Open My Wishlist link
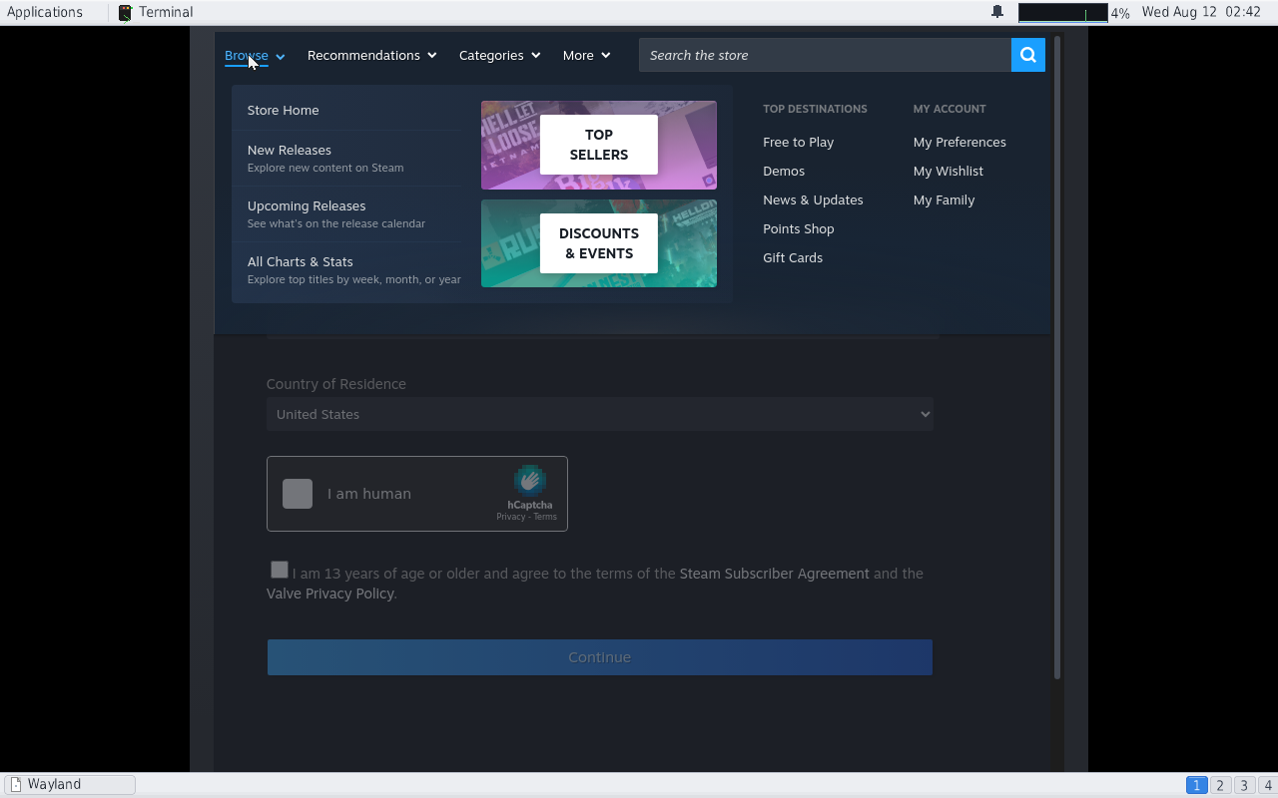Image resolution: width=1278 pixels, height=798 pixels. click(949, 171)
